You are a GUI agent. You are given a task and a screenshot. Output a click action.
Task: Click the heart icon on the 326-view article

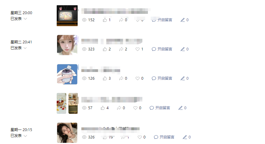[x=140, y=137]
